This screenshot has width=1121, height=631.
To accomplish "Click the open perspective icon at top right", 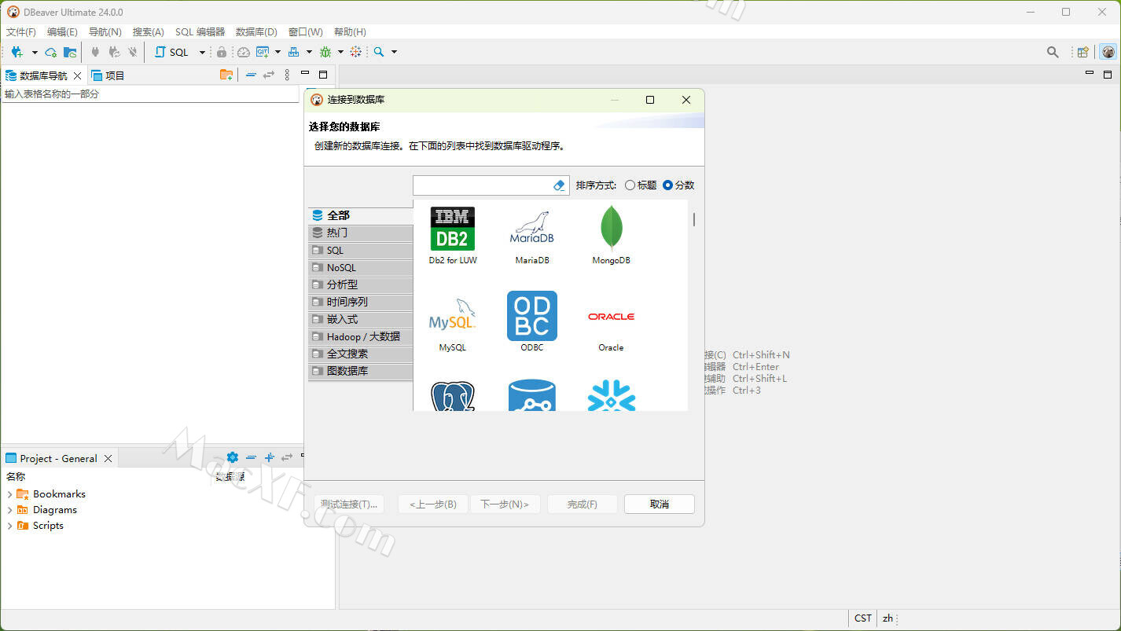I will [1083, 52].
